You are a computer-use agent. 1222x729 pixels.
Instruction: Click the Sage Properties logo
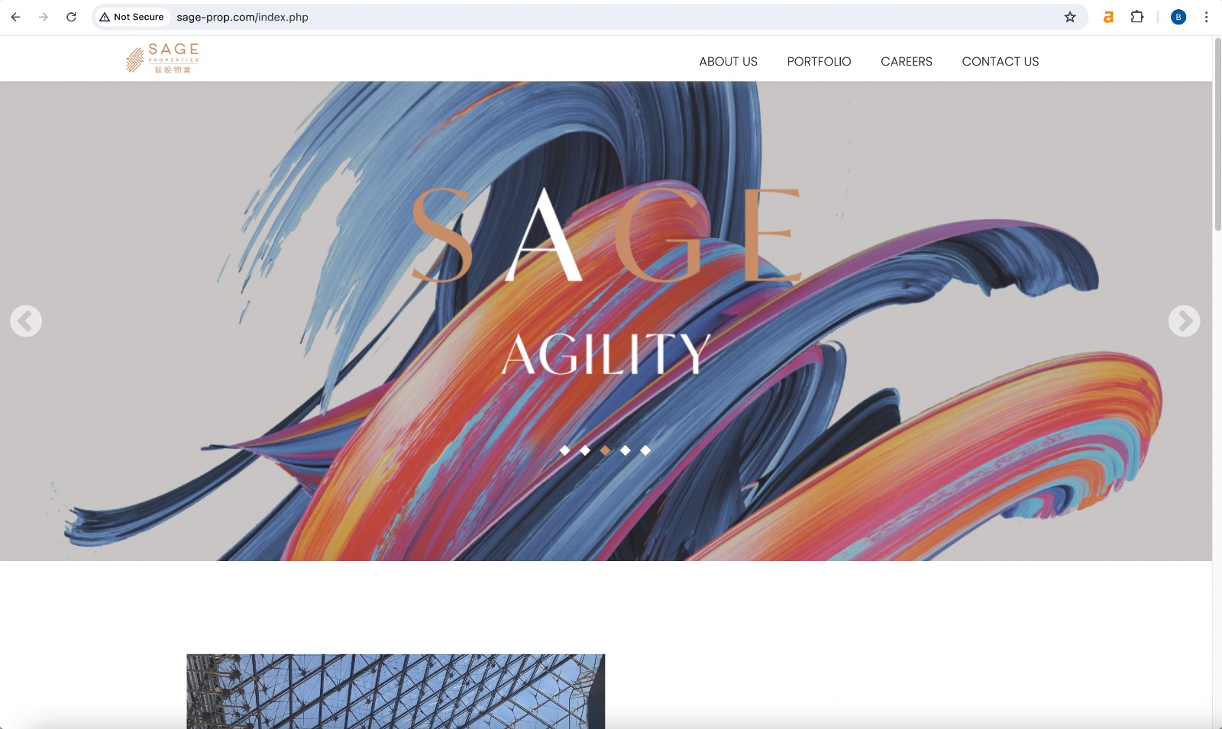point(163,58)
